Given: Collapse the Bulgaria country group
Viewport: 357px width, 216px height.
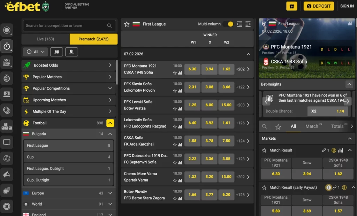Looking at the screenshot, I should 110,134.
